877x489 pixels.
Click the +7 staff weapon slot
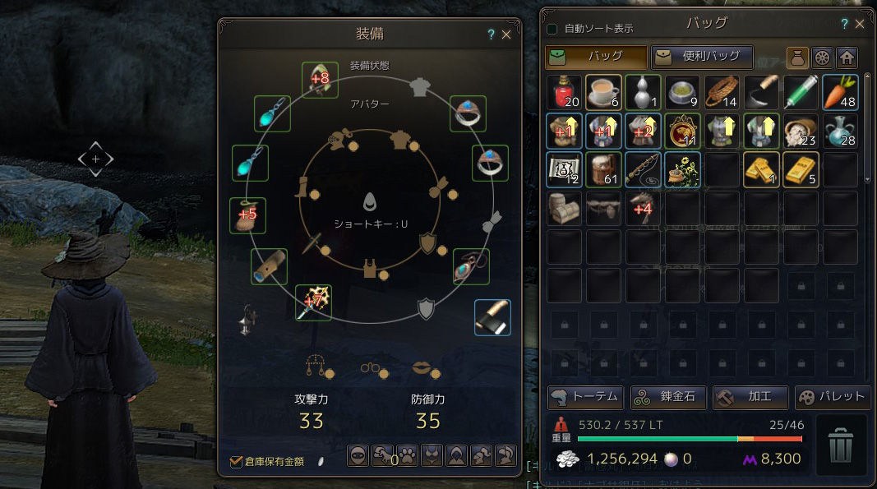pyautogui.click(x=314, y=302)
